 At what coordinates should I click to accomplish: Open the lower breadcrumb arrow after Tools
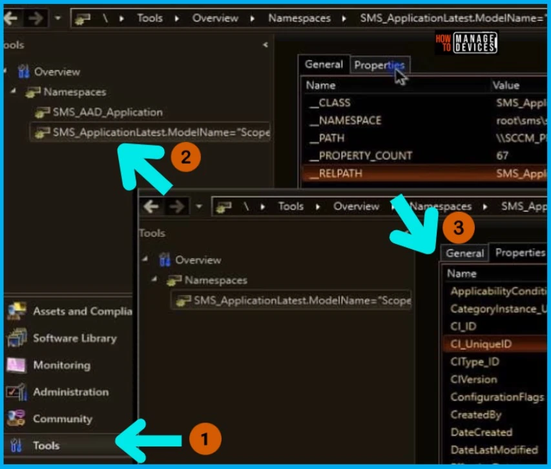pos(318,207)
